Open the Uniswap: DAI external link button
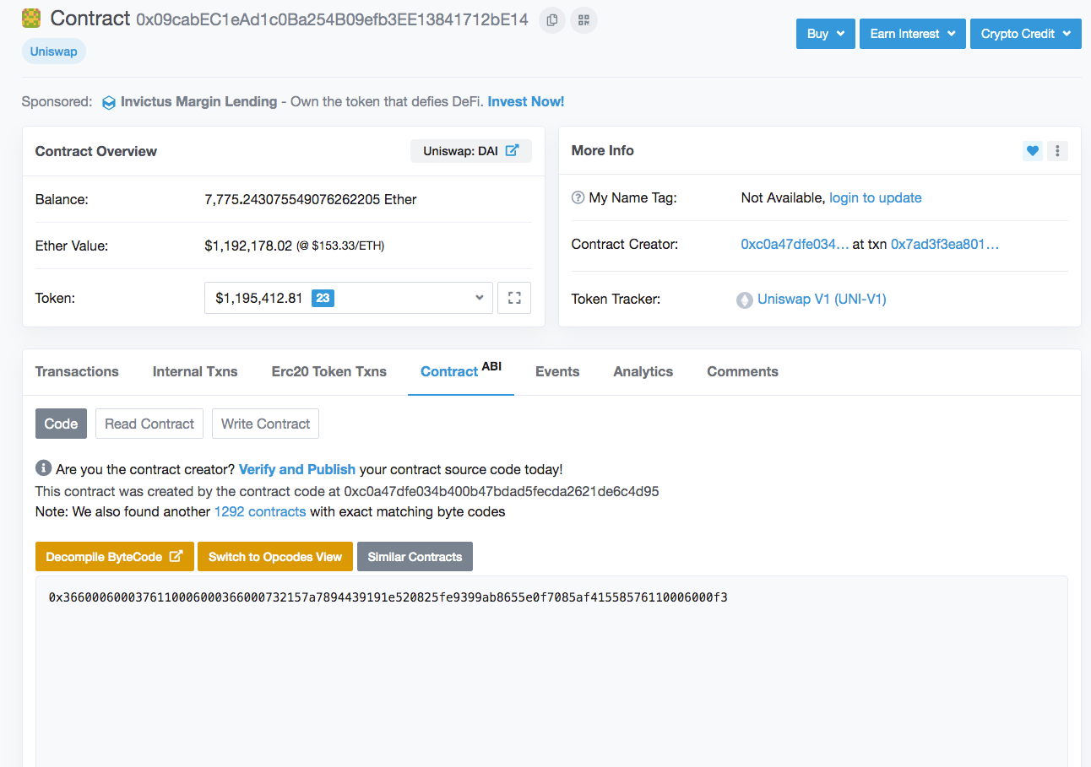 (471, 151)
